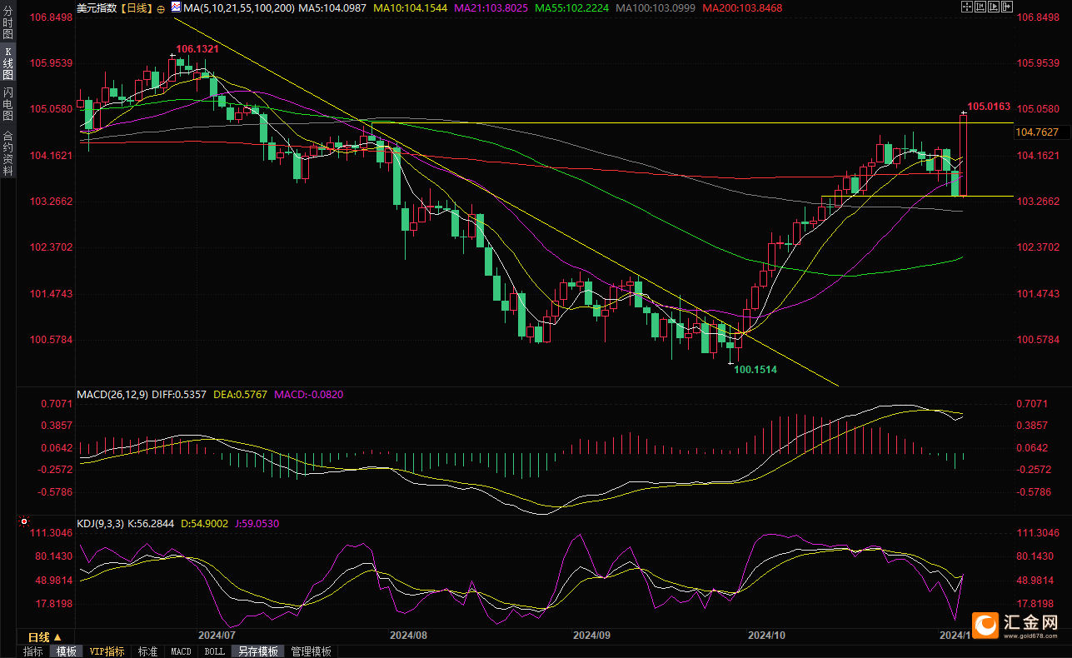The height and width of the screenshot is (658, 1072).
Task: Click the 管理模板 button
Action: pos(311,651)
